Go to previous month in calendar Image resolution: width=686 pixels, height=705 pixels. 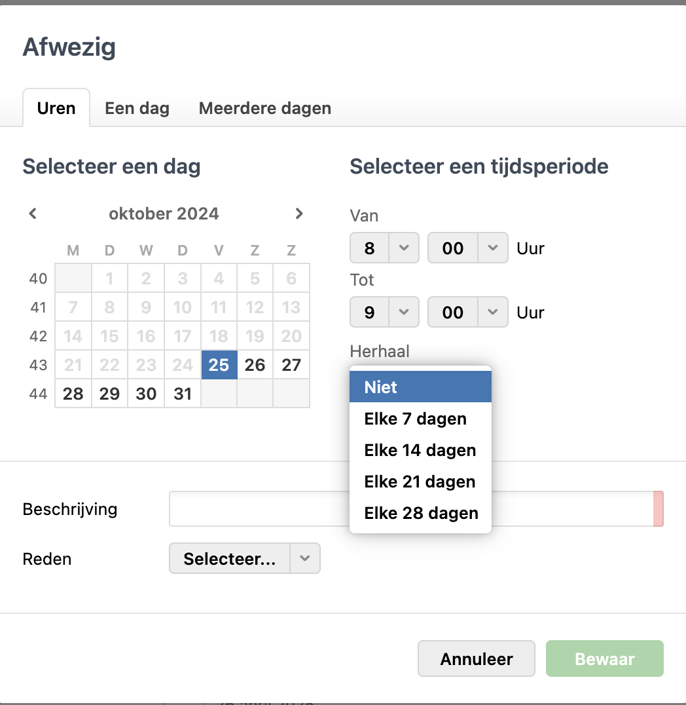point(33,214)
